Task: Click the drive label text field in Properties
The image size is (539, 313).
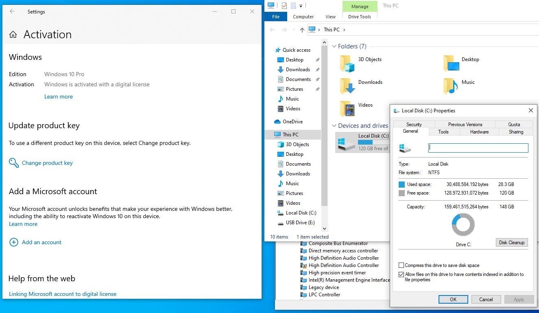Action: coord(478,148)
